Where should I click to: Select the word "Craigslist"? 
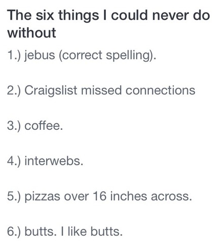tap(51, 91)
